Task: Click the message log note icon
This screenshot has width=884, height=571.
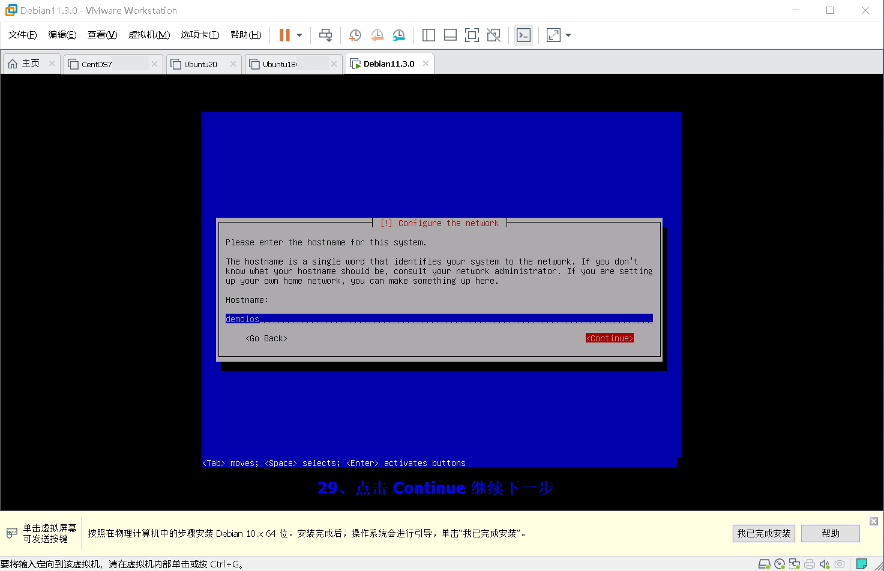Action: tap(862, 563)
